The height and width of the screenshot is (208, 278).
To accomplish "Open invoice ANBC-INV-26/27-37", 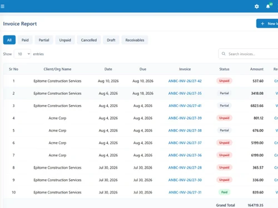I will coord(185,143).
